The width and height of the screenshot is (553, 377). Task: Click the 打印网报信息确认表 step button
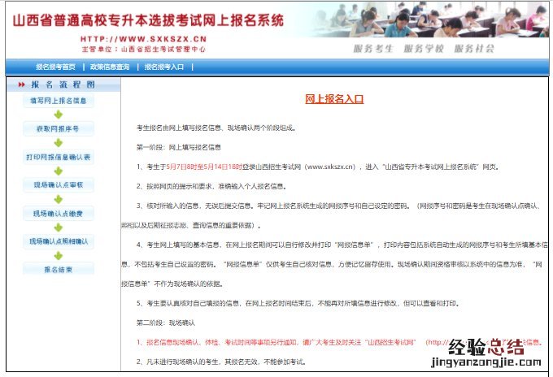pyautogui.click(x=59, y=157)
